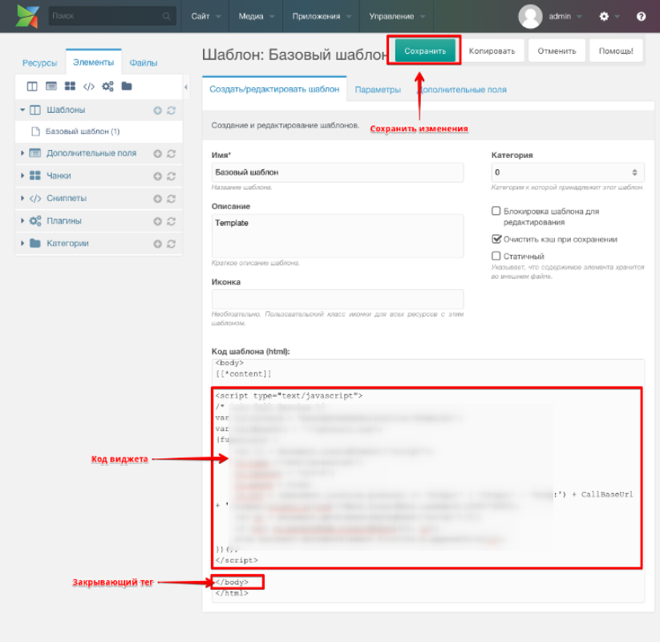The width and height of the screenshot is (660, 642).
Task: Click the new category folder icon
Action: coord(127,87)
